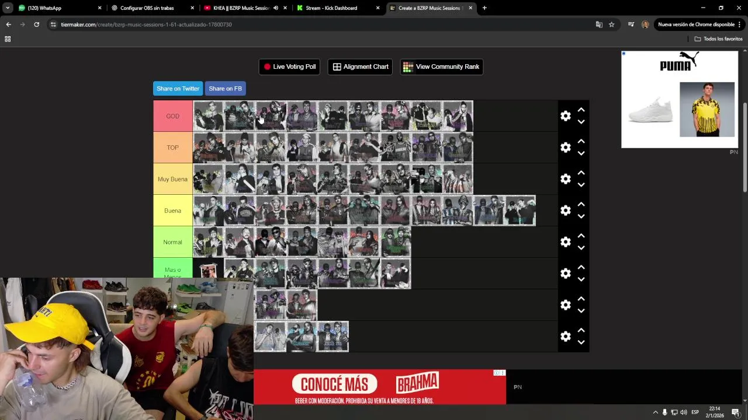This screenshot has height=420, width=748.
Task: Click the yellow Buena tier label
Action: (x=173, y=211)
